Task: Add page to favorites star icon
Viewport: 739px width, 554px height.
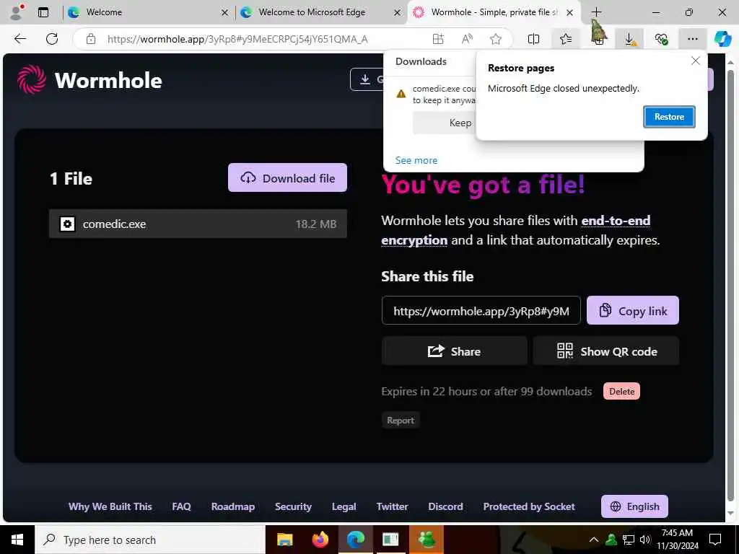Action: coord(495,39)
